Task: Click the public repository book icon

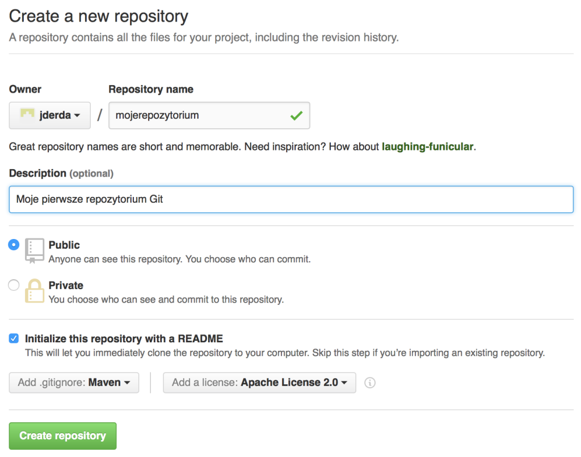Action: (x=35, y=251)
